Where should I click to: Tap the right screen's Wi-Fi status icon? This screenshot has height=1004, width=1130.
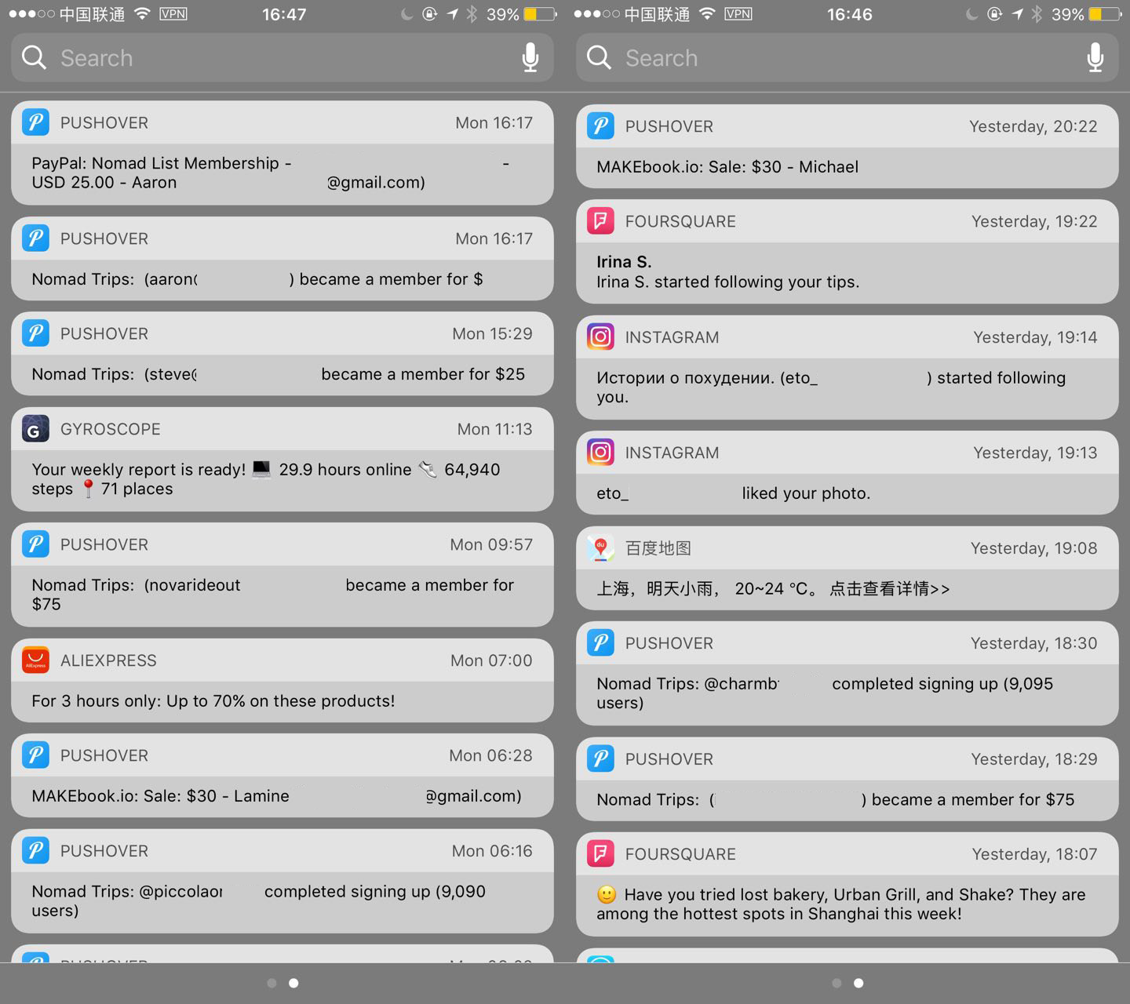707,13
